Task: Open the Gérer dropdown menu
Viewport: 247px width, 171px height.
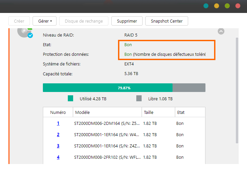Action: pyautogui.click(x=45, y=21)
